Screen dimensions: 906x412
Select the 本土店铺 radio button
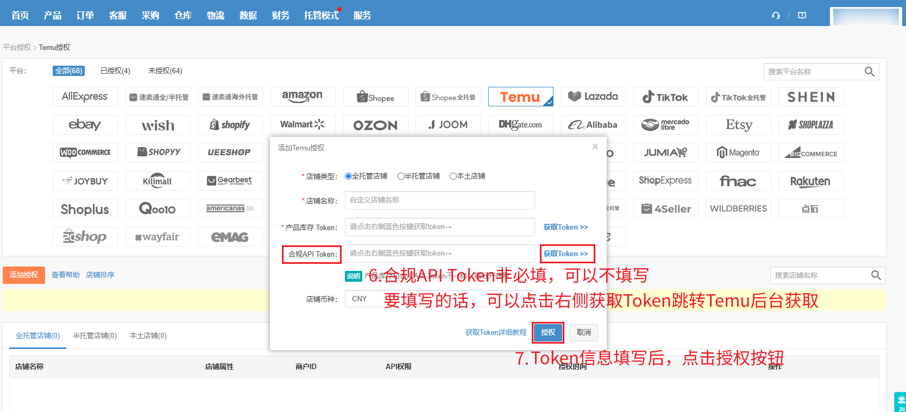453,176
